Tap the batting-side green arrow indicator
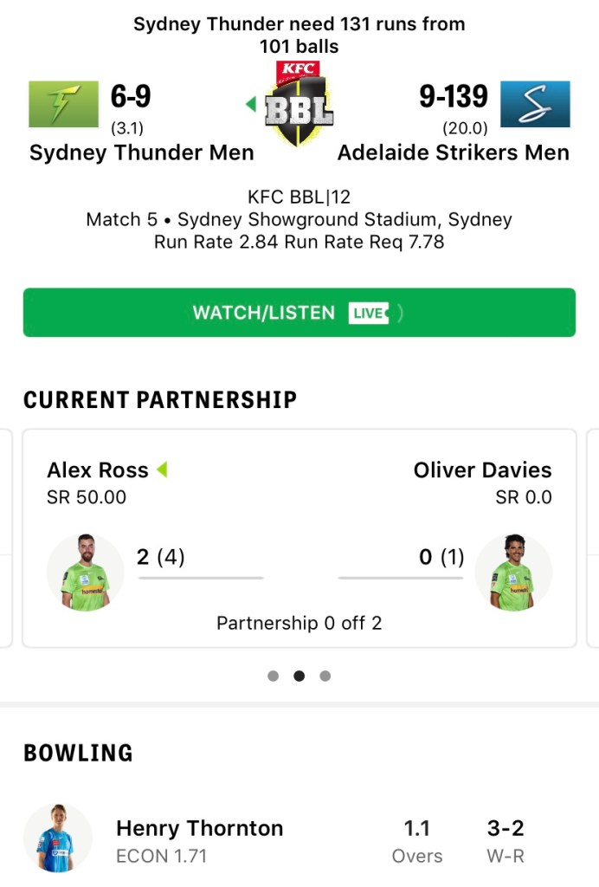Screen dimensions: 599x887 pos(251,105)
